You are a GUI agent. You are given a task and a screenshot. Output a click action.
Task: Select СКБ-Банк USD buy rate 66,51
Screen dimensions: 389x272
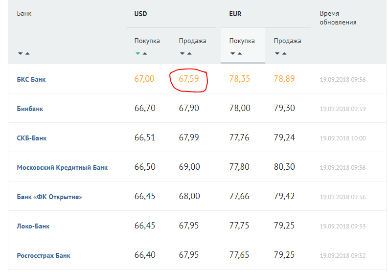(145, 137)
